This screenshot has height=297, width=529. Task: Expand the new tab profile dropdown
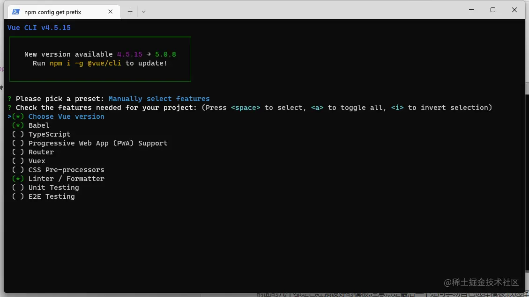coord(144,12)
